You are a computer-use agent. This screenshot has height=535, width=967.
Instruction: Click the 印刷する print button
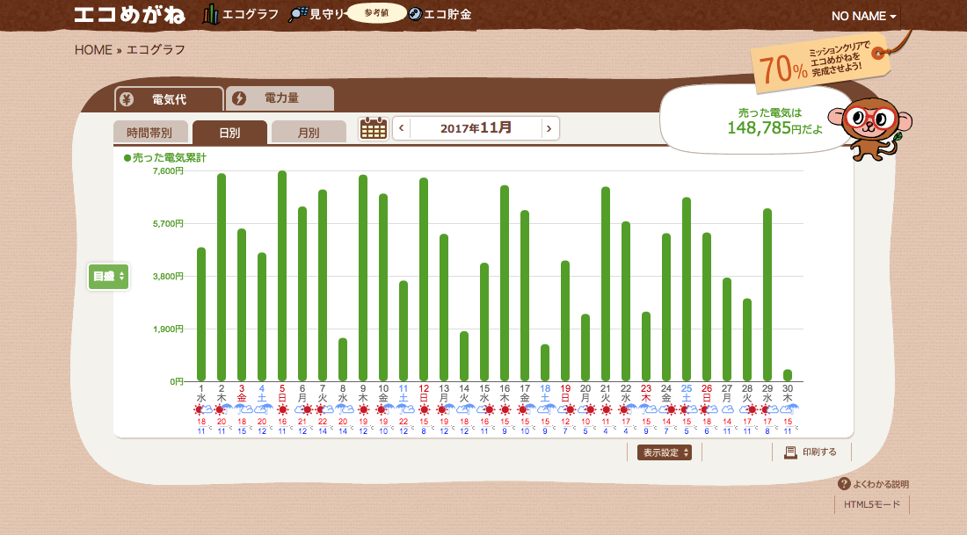[x=811, y=452]
